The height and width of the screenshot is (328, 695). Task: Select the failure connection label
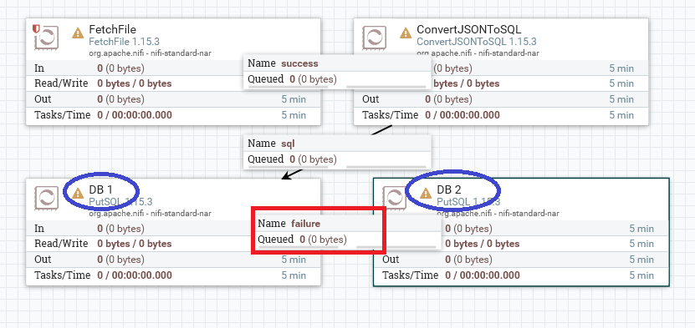(x=348, y=232)
